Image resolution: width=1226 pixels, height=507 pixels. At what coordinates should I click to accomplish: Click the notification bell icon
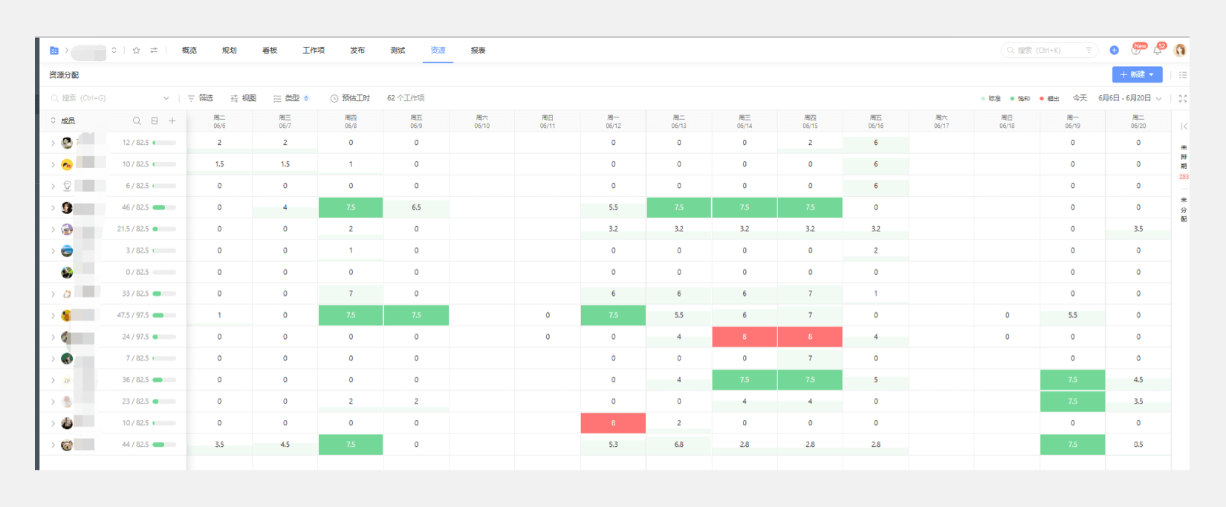(x=1157, y=51)
